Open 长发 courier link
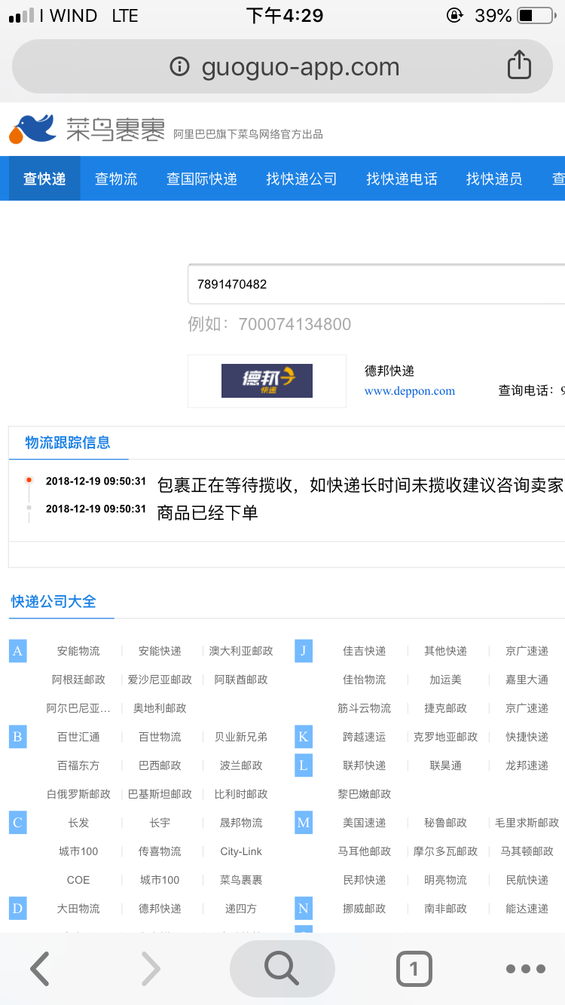The height and width of the screenshot is (1005, 565). (x=78, y=823)
